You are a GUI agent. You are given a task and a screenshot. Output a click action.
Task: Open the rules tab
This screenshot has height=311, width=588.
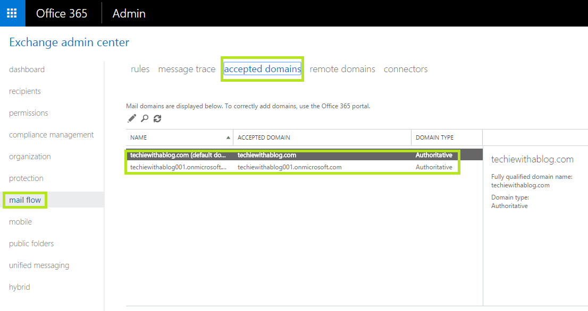140,69
